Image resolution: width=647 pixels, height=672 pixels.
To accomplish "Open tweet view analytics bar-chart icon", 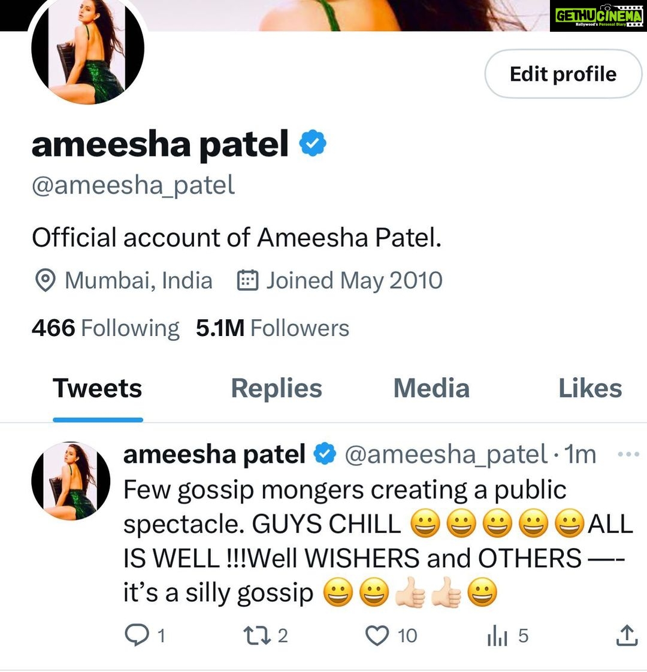I will (x=497, y=635).
